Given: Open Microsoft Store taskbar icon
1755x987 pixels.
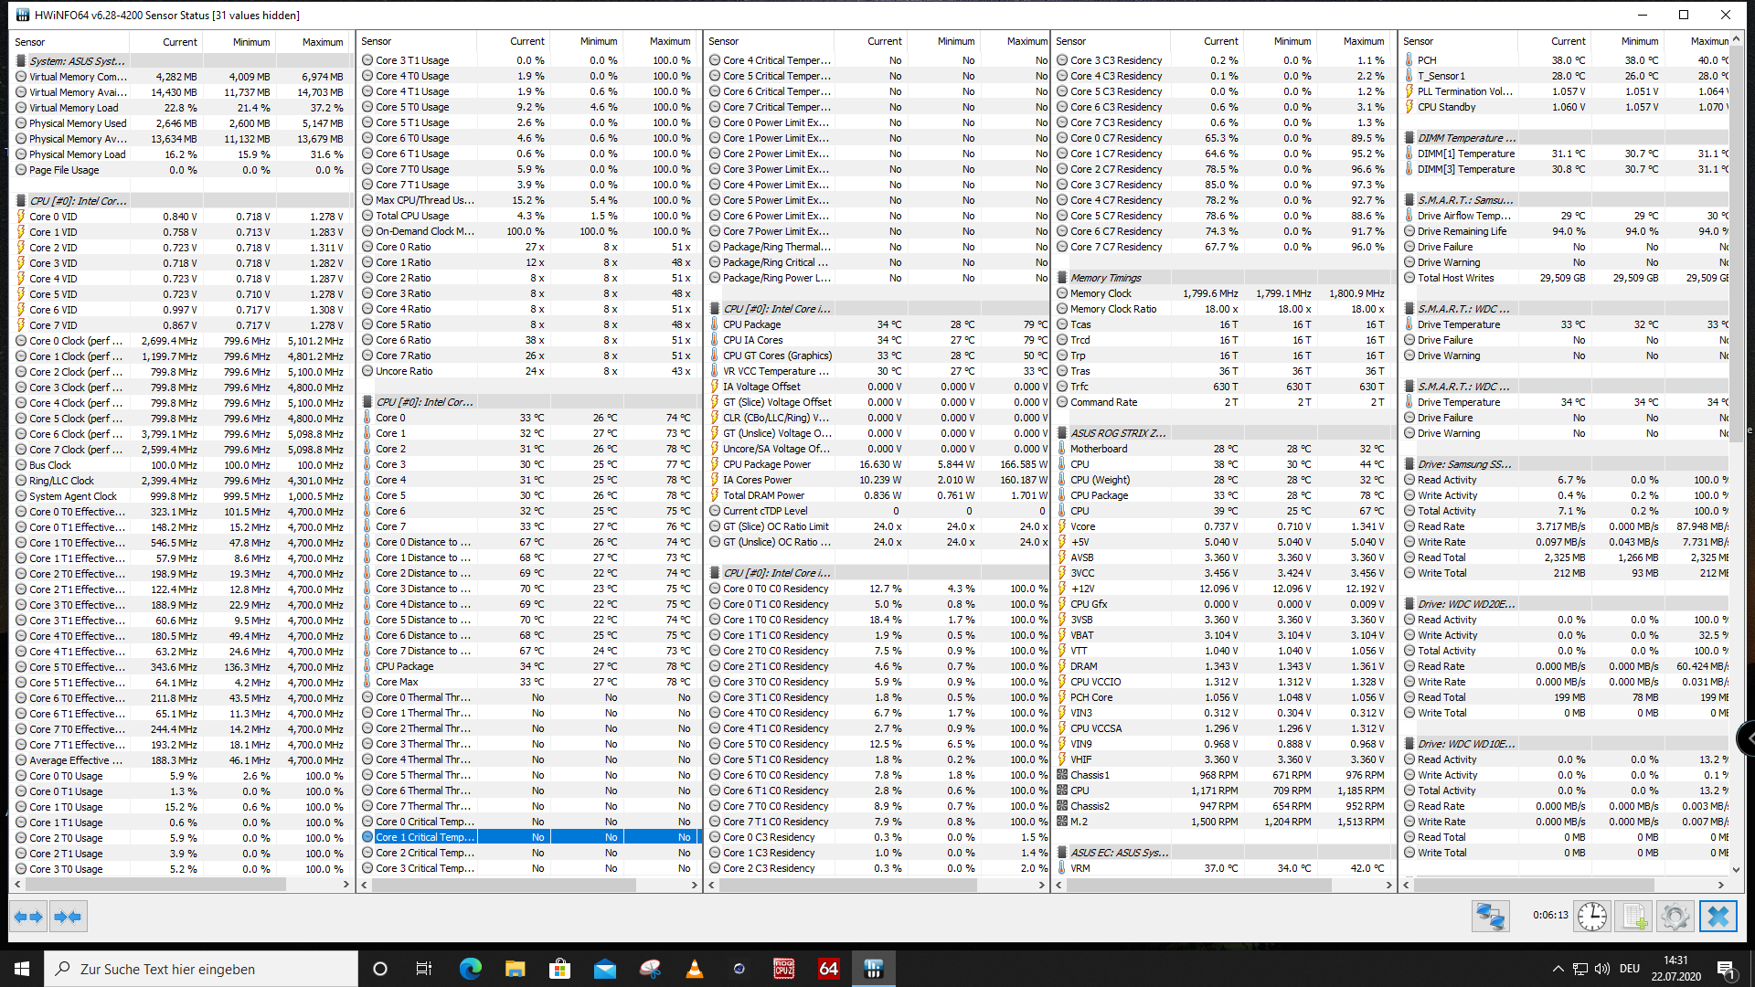Looking at the screenshot, I should pyautogui.click(x=559, y=969).
